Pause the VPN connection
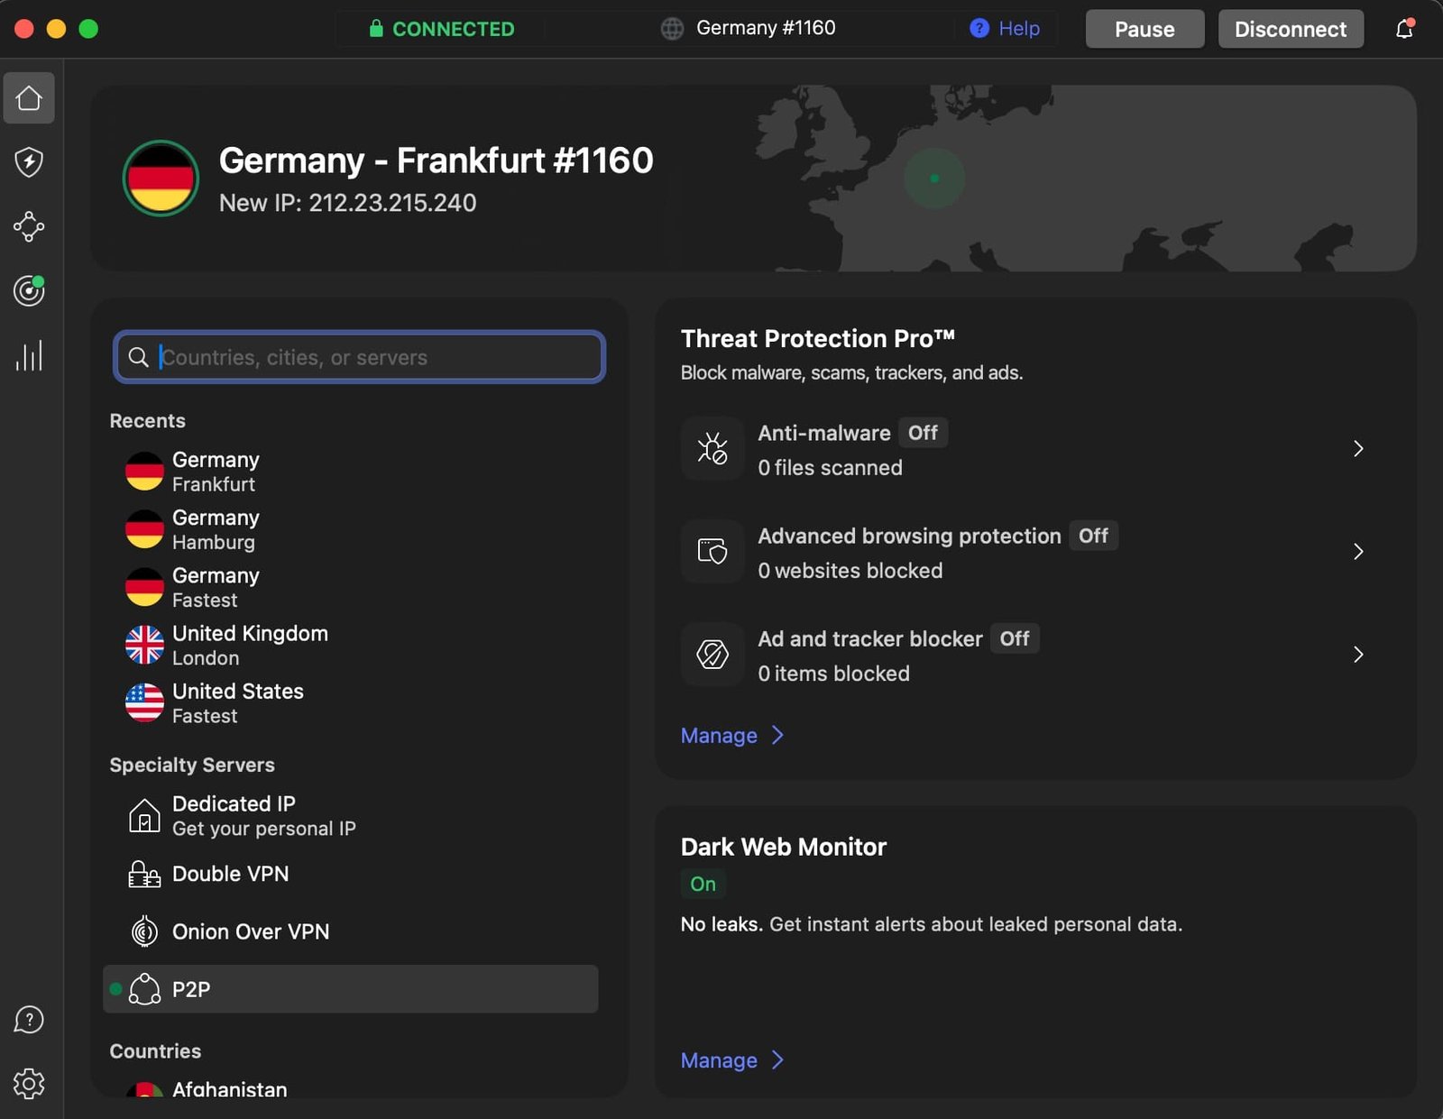1443x1119 pixels. point(1144,29)
